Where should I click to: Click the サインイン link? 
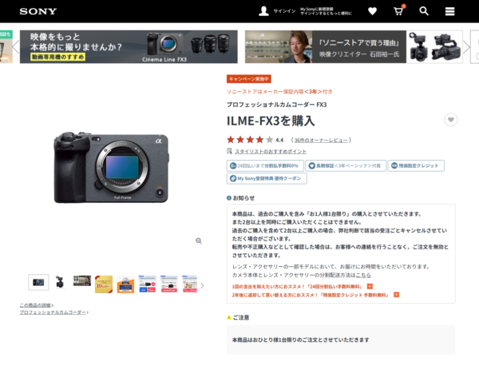[284, 11]
